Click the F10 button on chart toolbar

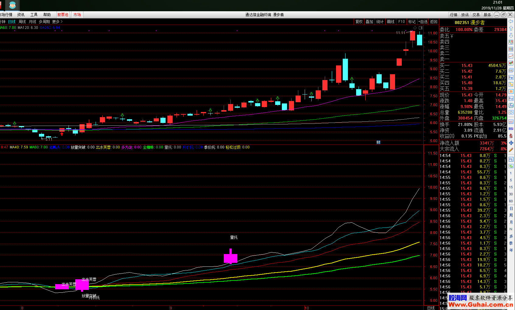[x=401, y=22]
